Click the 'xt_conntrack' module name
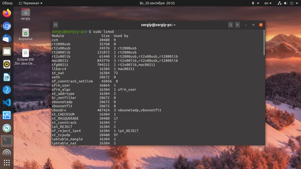Viewport: 301px width, 169px height. (x=64, y=123)
